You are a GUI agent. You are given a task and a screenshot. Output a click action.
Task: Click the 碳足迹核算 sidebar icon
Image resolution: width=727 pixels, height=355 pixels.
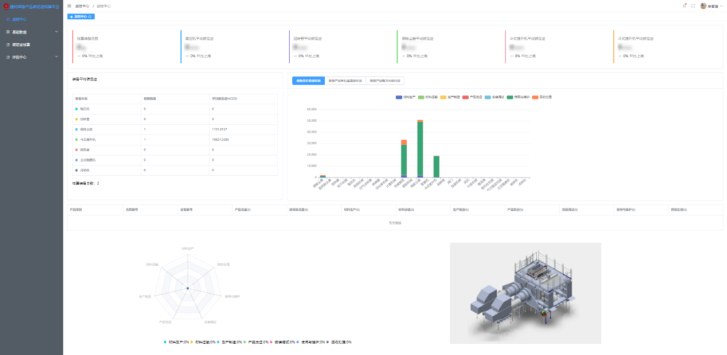(x=7, y=44)
